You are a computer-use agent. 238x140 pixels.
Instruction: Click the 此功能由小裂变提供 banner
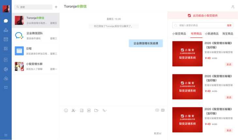click(x=203, y=16)
